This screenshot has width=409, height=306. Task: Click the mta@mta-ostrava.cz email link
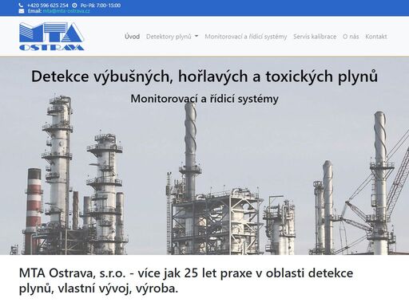[66, 11]
